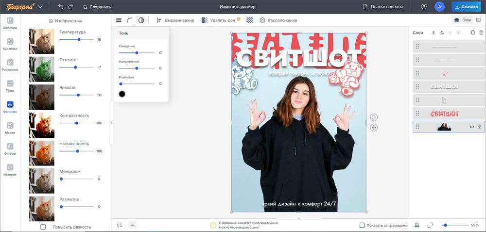486x232 pixels.
Task: Select the red СВИТШОТ text layer
Action: click(x=449, y=114)
